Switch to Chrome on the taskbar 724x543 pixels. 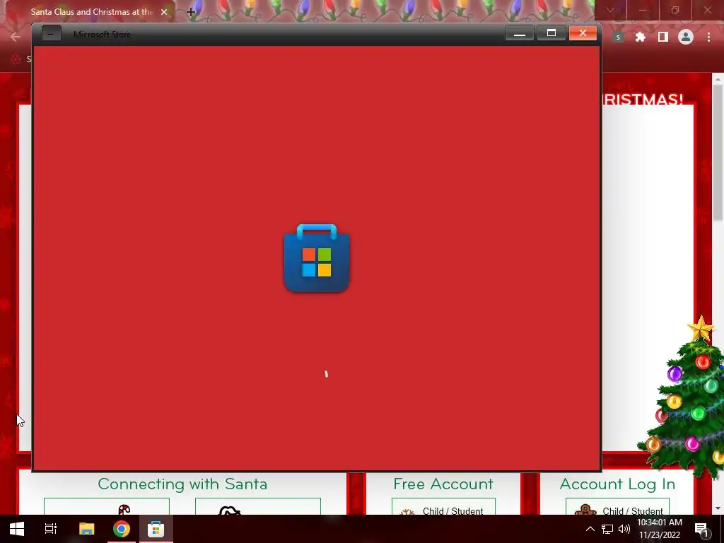point(122,529)
